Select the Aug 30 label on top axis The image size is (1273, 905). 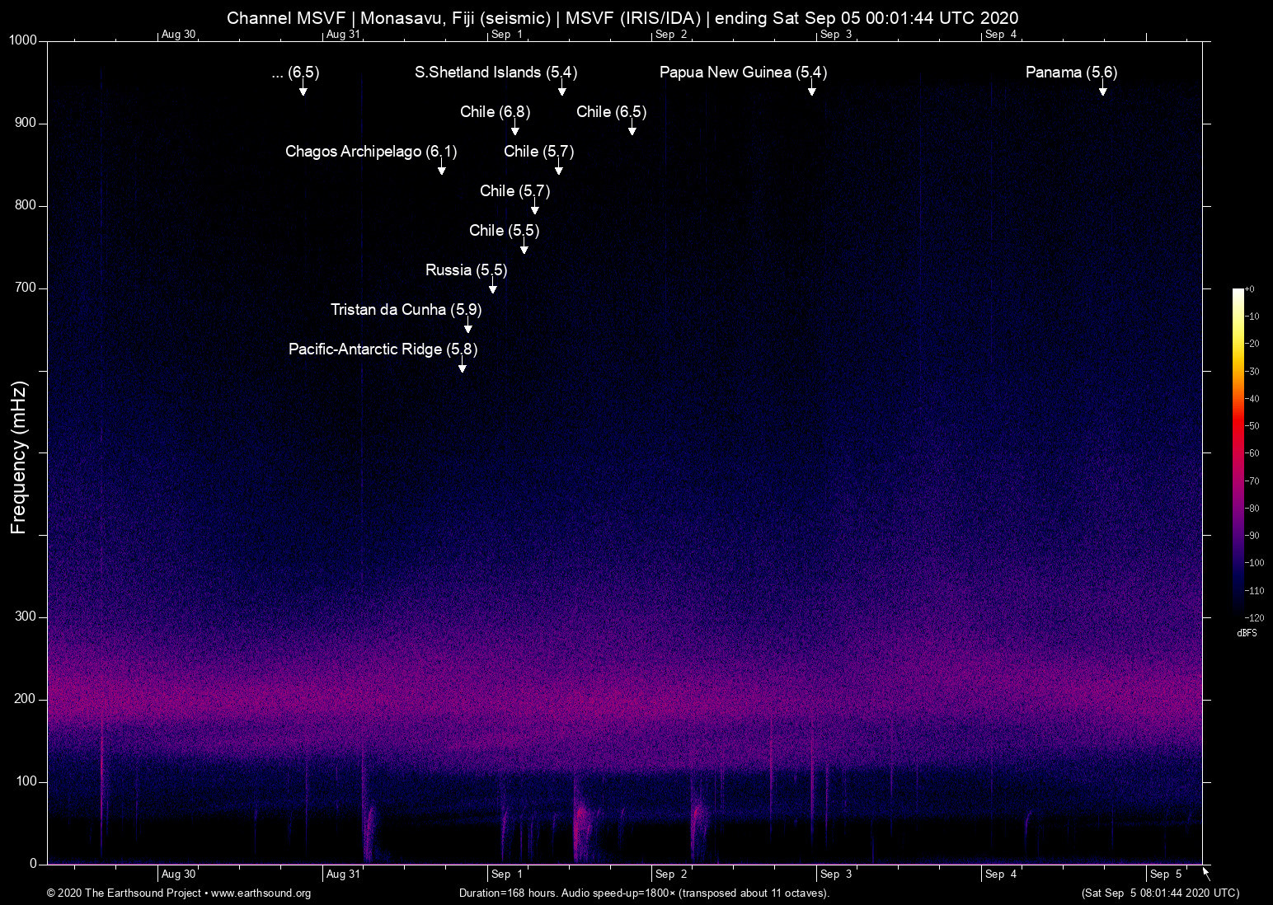coord(178,35)
